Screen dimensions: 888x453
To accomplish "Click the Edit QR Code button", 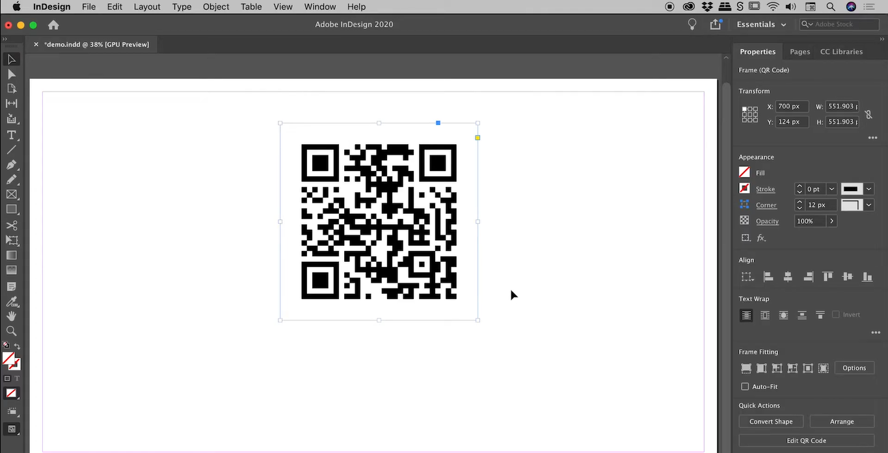I will click(x=806, y=441).
